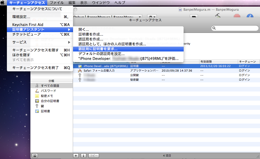Image resolution: width=260 pixels, height=159 pixels.
Task: Toggle keychain list view button at bottom left
Action: tap(35, 155)
